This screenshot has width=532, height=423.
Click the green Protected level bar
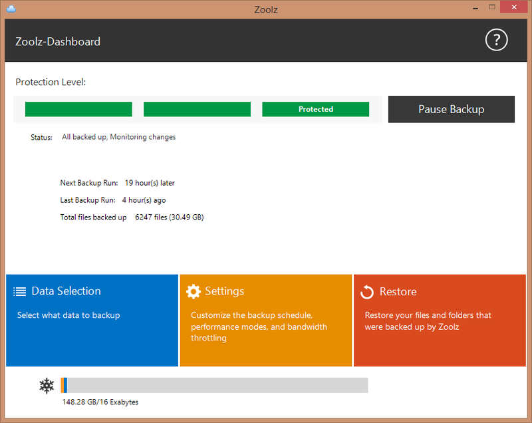tap(315, 109)
